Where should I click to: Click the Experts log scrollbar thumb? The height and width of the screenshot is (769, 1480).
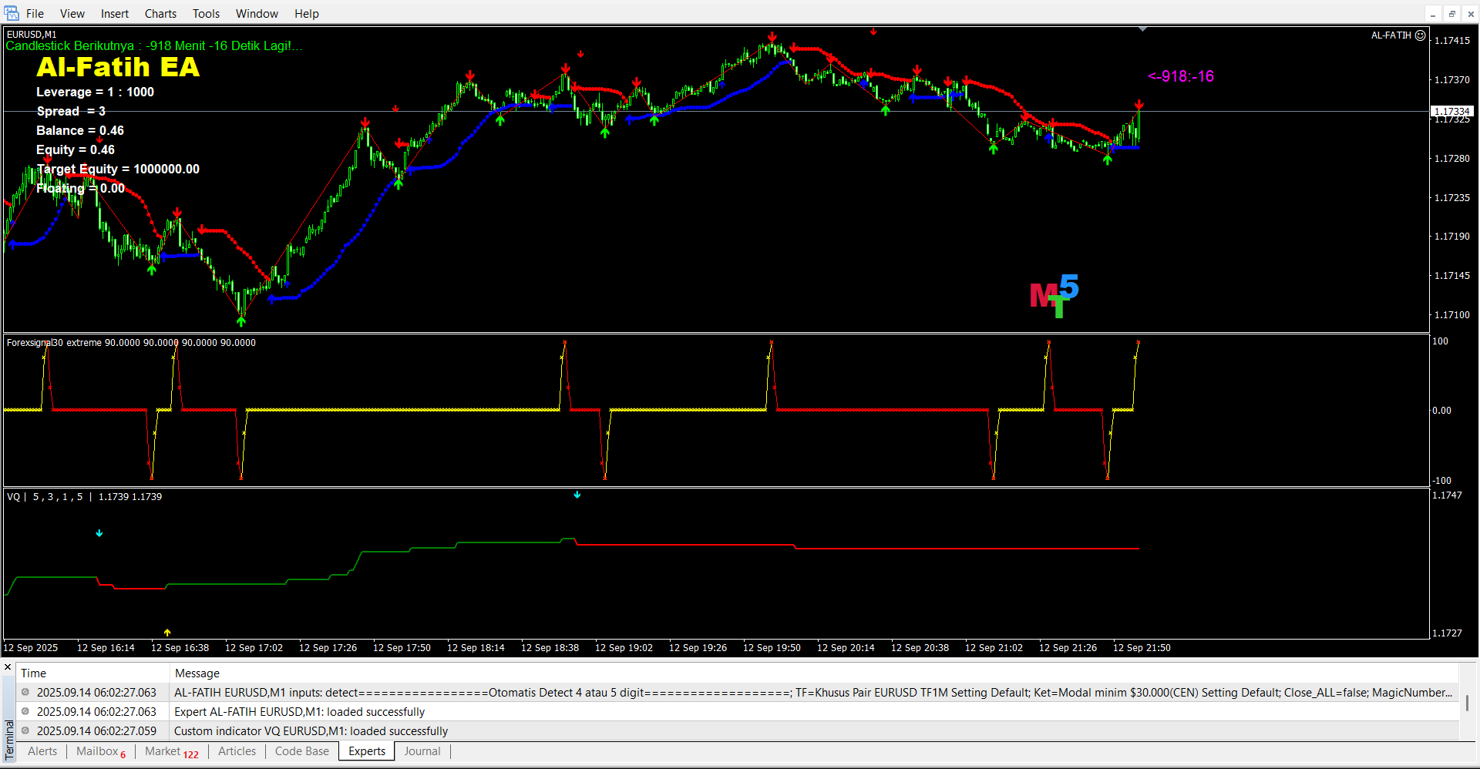click(1467, 702)
